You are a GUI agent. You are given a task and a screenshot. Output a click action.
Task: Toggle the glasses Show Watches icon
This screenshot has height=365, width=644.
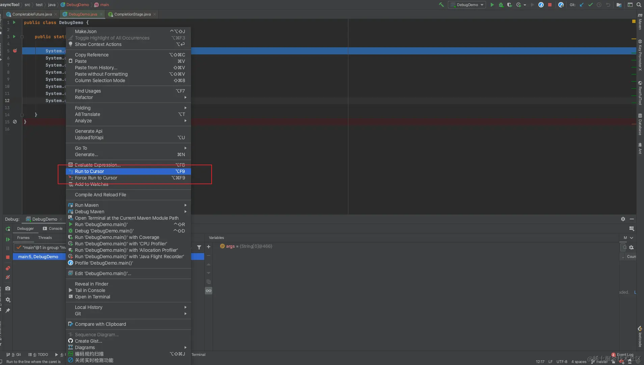tap(209, 291)
